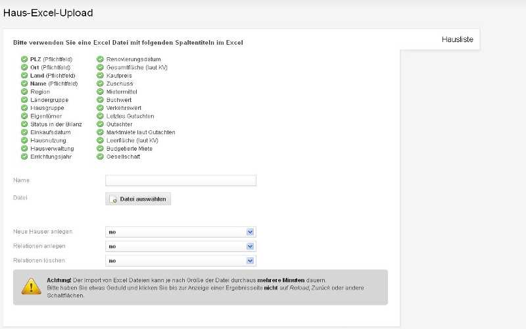This screenshot has height=329, width=526.
Task: Click the green check icon beside Errichtungsjahr
Action: (x=24, y=157)
